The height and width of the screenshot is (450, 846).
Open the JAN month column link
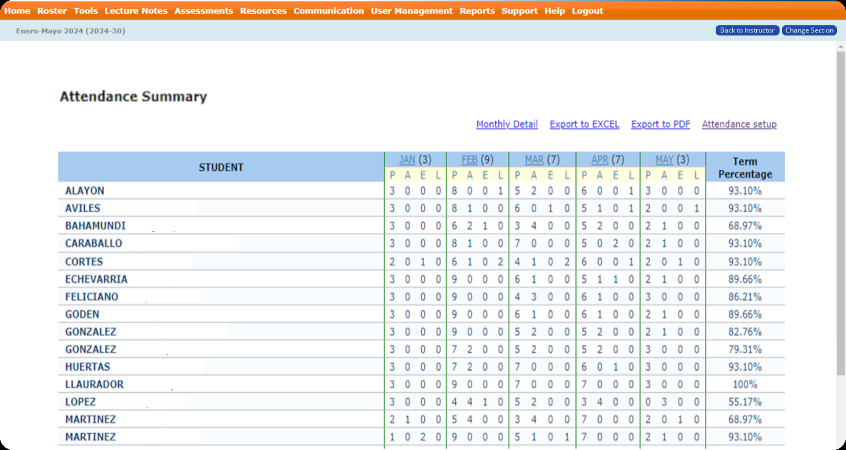pos(407,160)
